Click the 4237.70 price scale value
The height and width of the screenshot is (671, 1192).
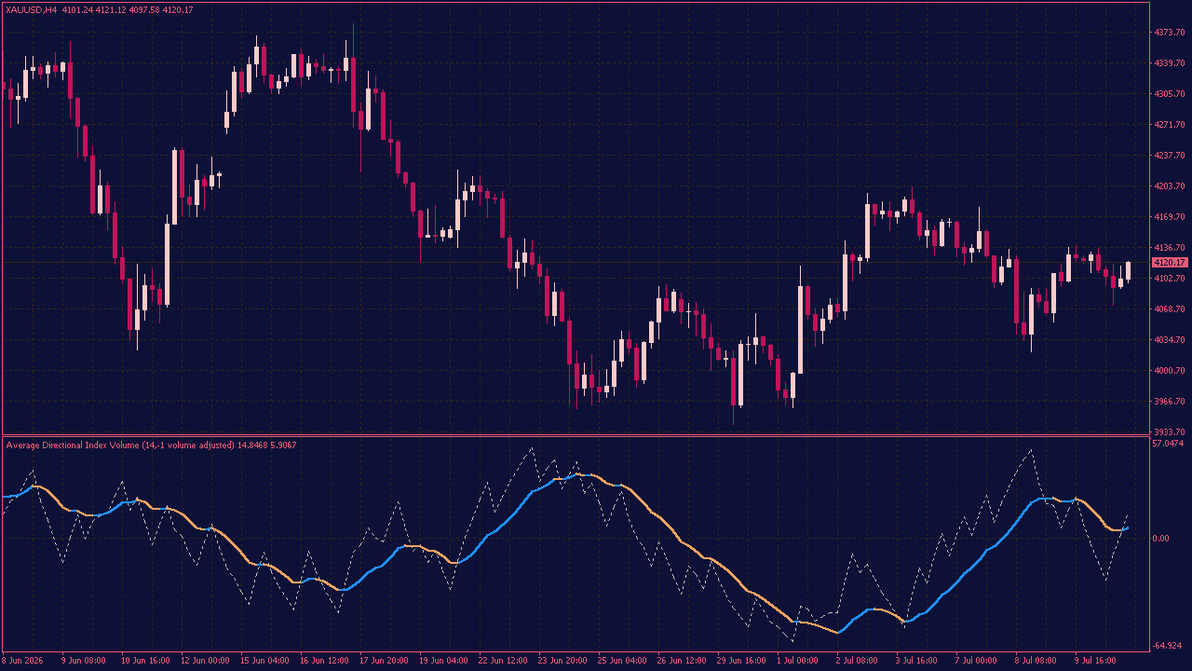coord(1168,156)
